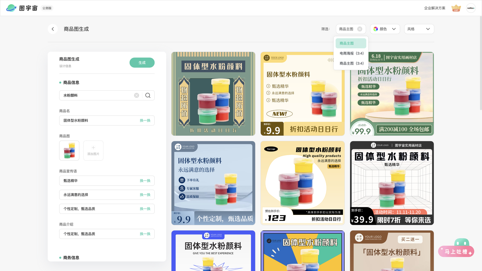Image resolution: width=482 pixels, height=271 pixels.
Task: Go back with the left arrow button
Action: coord(53,29)
